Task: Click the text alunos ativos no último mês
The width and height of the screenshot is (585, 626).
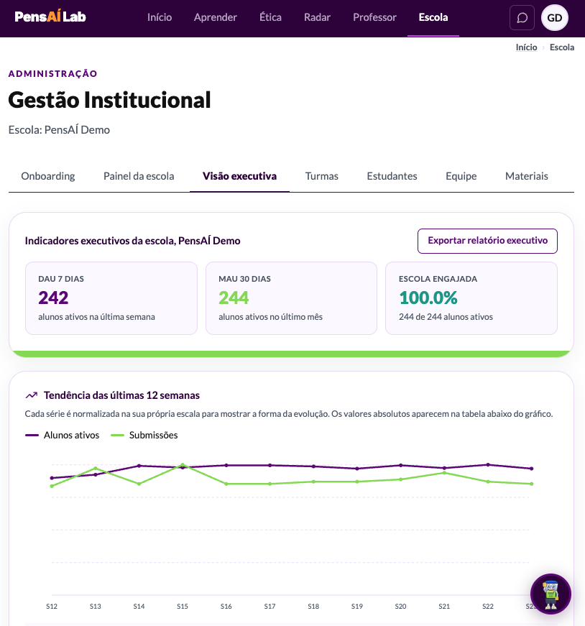Action: coord(270,316)
